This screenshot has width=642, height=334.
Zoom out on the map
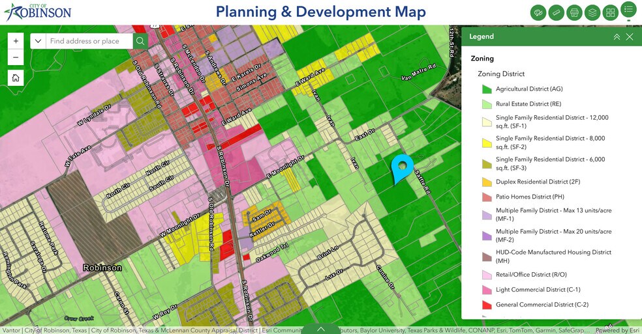16,58
